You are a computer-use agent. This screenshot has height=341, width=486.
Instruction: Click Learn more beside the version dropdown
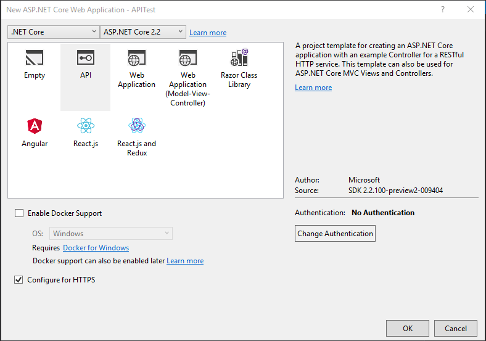click(x=208, y=33)
